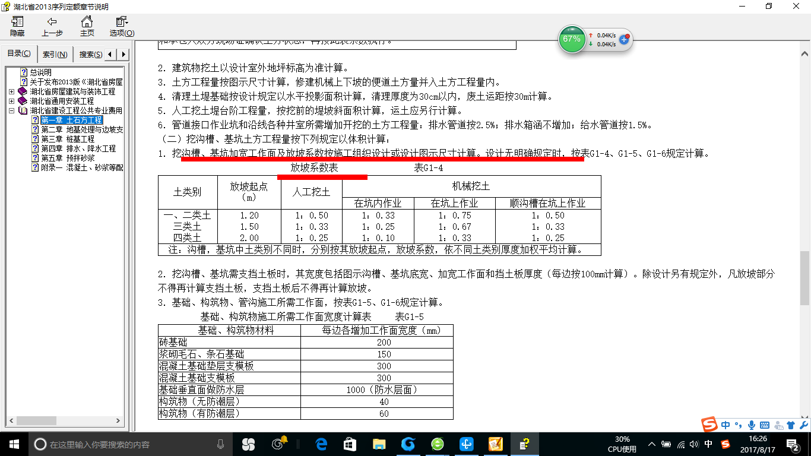Image resolution: width=811 pixels, height=456 pixels.
Task: Select the 湖北省通用安装工程 book
Action: (62, 101)
